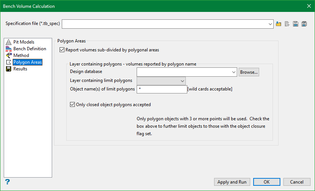This screenshot has width=315, height=191.
Task: Click the Method wand icon
Action: [9, 55]
